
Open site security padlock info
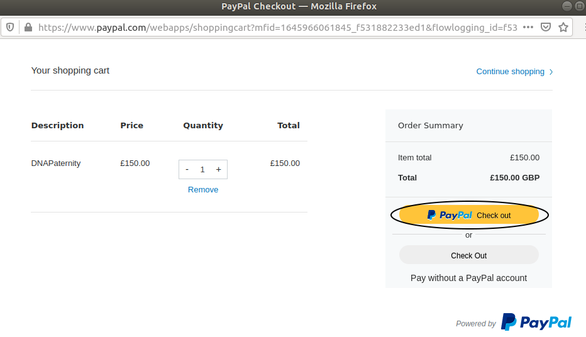tap(28, 27)
